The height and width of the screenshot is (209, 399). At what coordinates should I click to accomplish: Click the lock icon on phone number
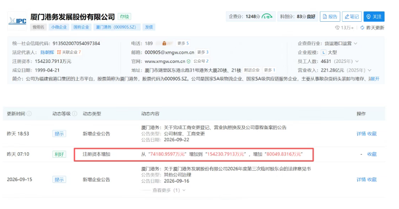pyautogui.click(x=164, y=44)
